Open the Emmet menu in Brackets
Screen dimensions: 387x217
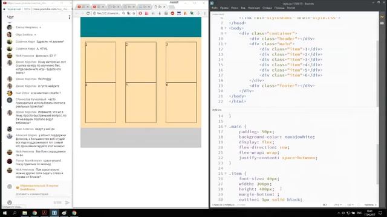point(291,8)
